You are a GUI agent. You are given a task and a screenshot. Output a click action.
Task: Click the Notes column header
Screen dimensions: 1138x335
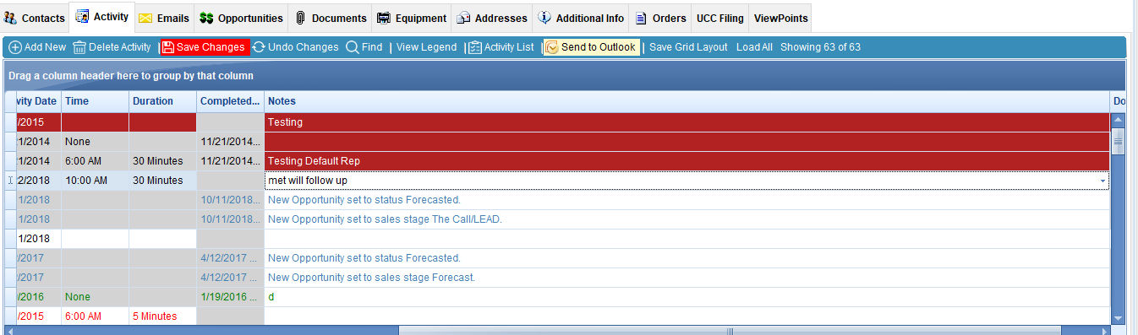pyautogui.click(x=687, y=101)
